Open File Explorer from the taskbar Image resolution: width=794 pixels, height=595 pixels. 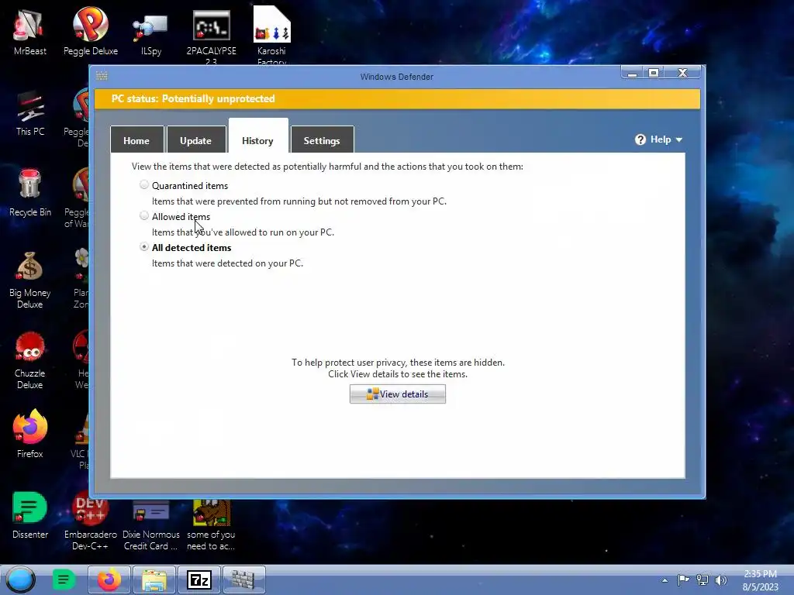pyautogui.click(x=154, y=580)
